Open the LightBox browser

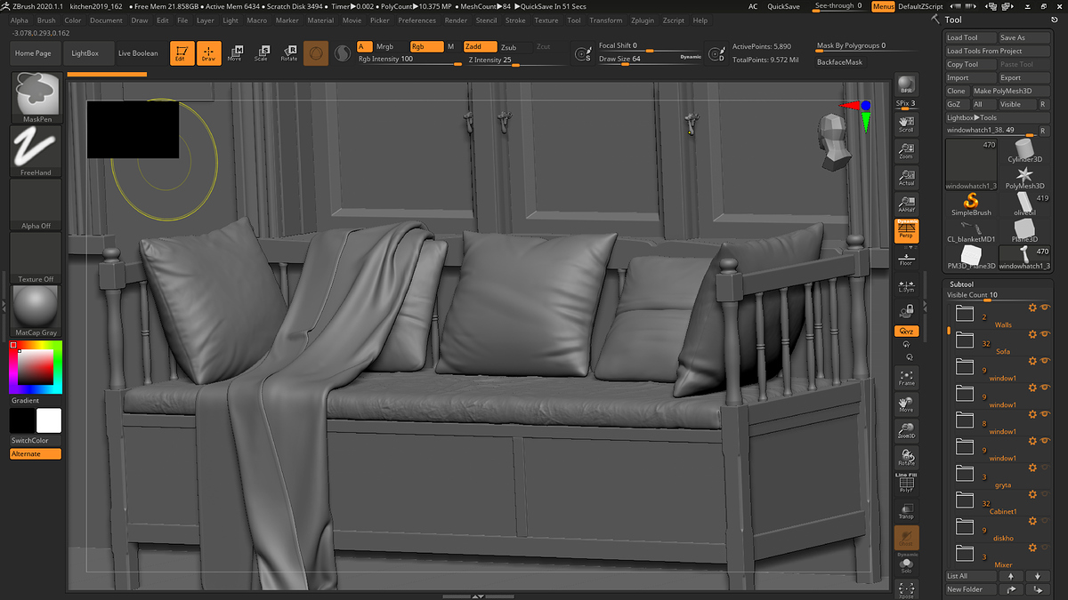click(x=85, y=52)
